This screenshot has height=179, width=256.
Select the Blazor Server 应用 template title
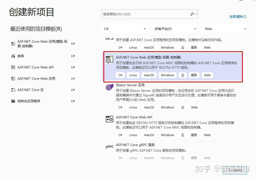pos(130,85)
